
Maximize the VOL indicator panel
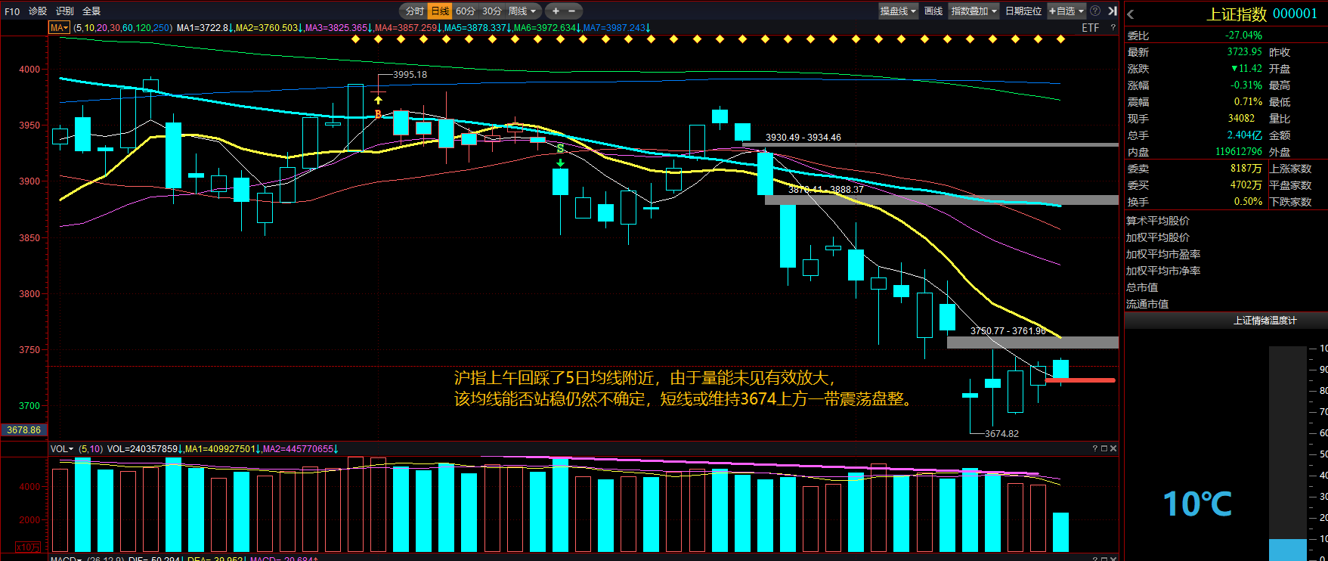click(1104, 448)
